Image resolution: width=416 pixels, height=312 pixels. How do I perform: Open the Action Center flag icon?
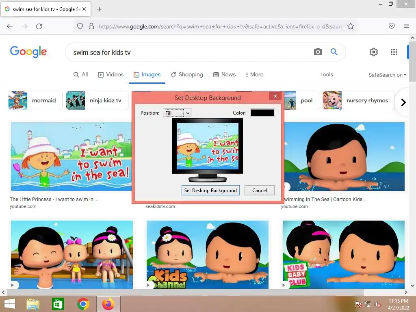coord(358,304)
